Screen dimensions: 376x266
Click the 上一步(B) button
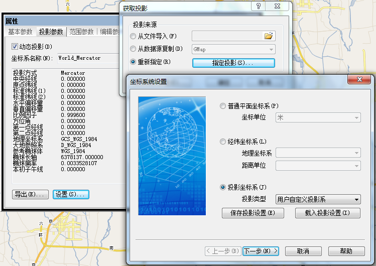(223, 251)
